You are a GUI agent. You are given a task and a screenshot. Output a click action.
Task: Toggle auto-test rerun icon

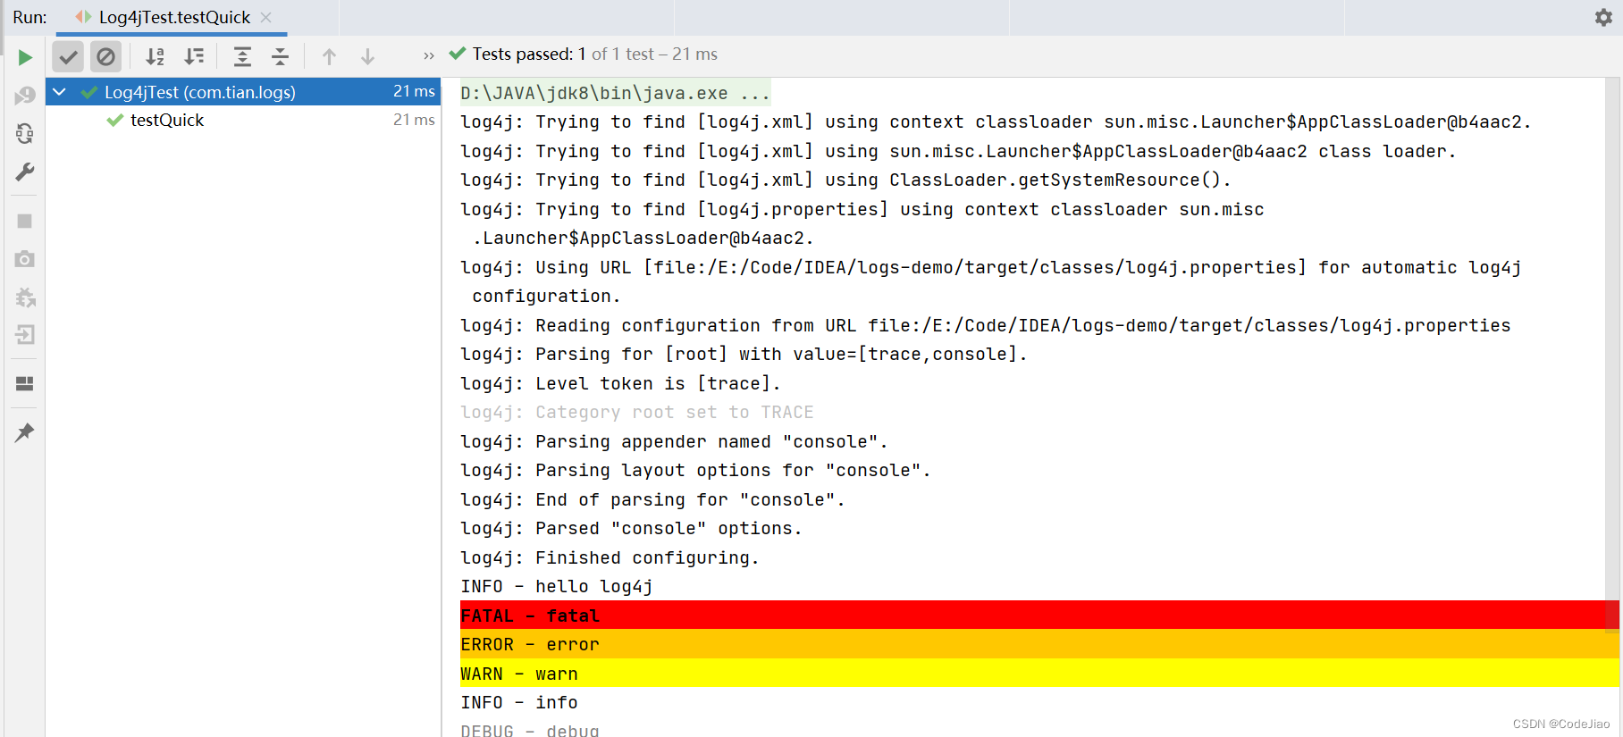click(x=25, y=134)
